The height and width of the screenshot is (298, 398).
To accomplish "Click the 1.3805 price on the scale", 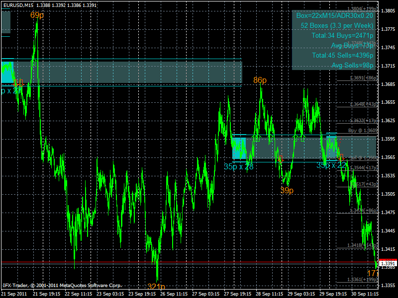I will pyautogui.click(x=388, y=11).
